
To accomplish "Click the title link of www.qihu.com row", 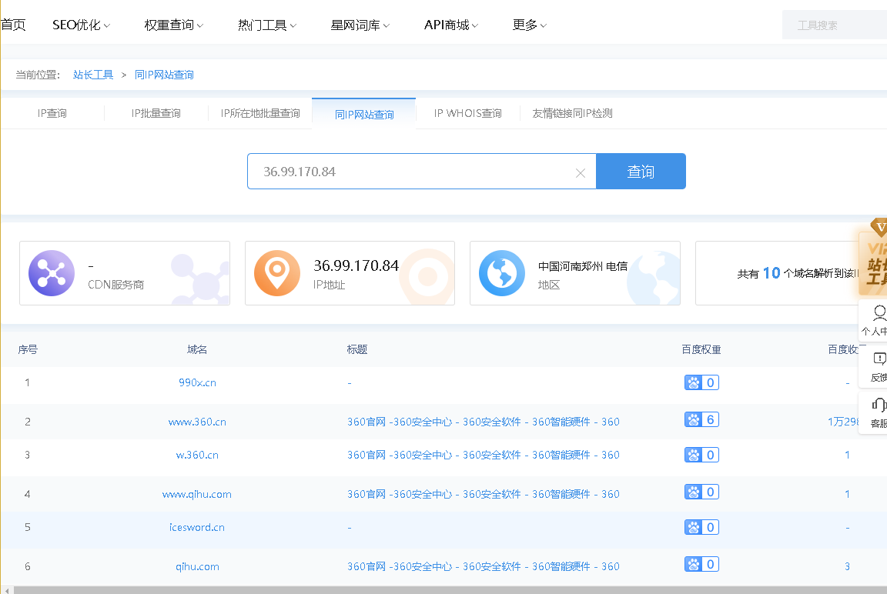I will click(x=483, y=494).
